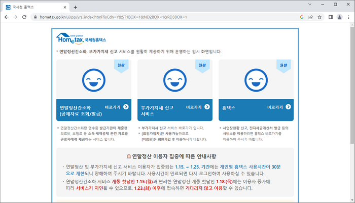Maximize the browser window
This screenshot has width=355, height=203.
pos(335,4)
